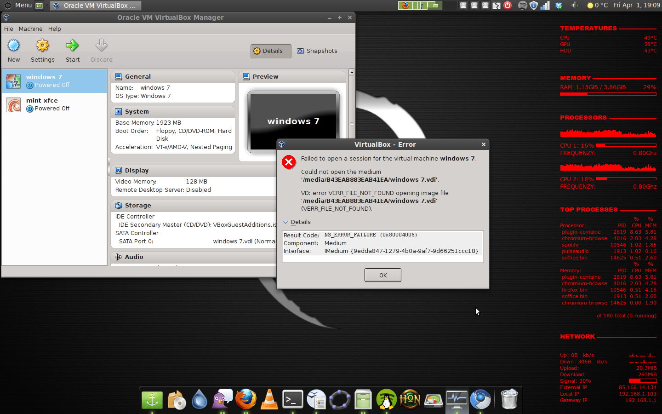Open the File menu
The width and height of the screenshot is (662, 414).
8,29
